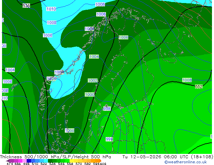
Task: Click the magenta swatch in thickness legend
Action: [x=20, y=161]
